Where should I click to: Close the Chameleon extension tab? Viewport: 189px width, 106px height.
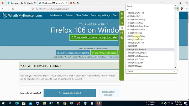click(x=35, y=3)
